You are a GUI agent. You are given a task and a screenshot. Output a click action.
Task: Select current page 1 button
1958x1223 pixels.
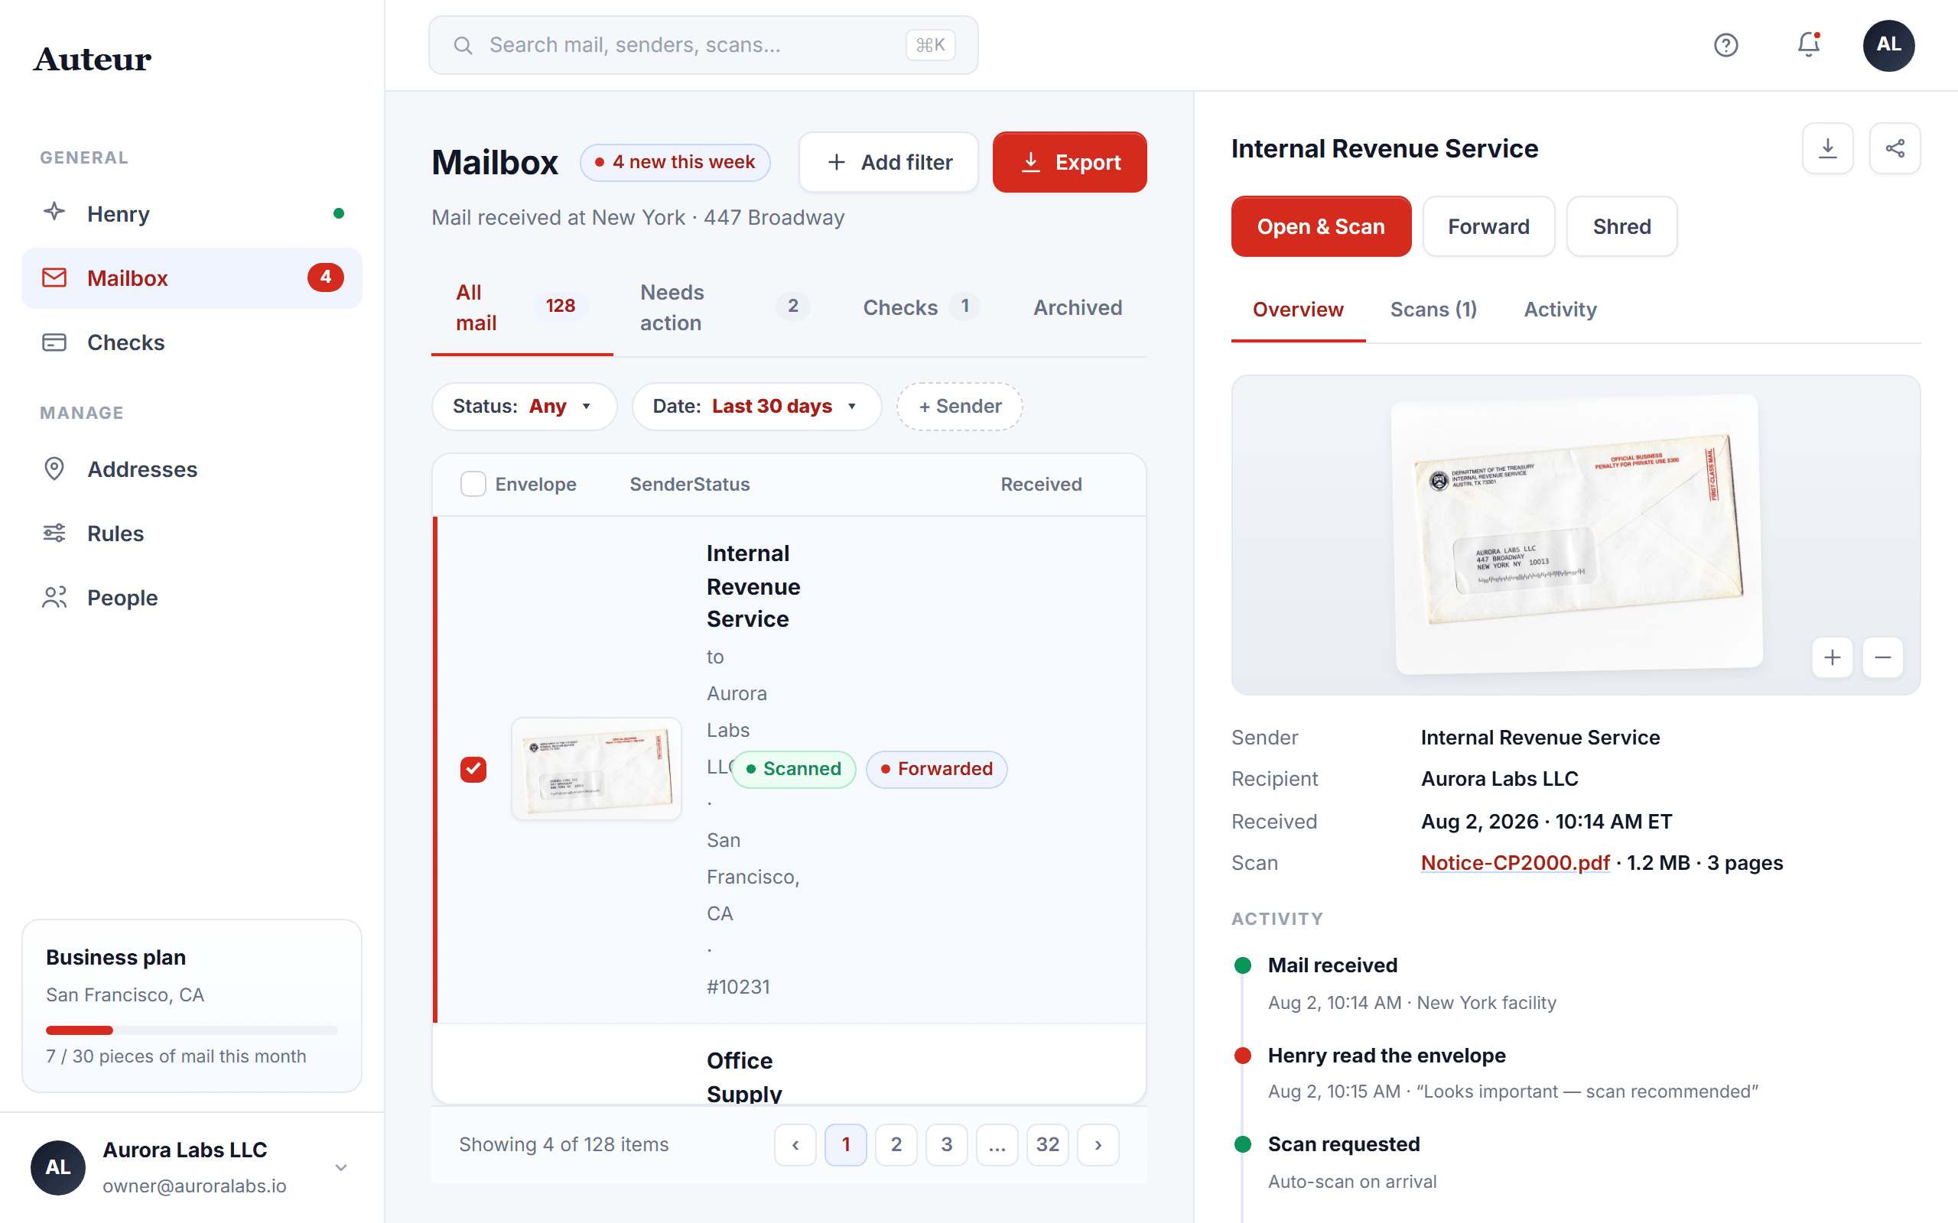tap(845, 1144)
